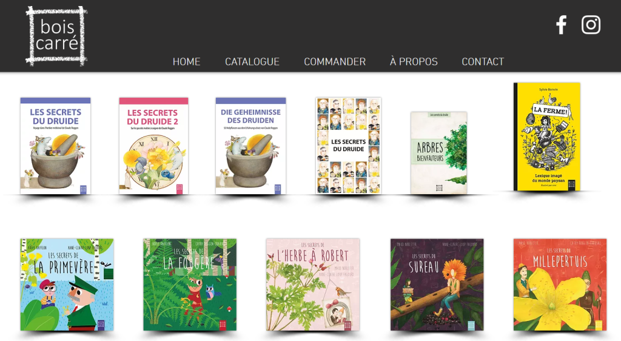The image size is (621, 341).
Task: Open the COMMANDER menu item
Action: click(x=335, y=62)
